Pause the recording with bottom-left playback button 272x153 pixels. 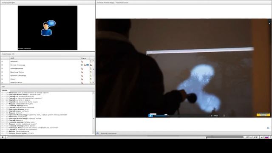(3, 137)
